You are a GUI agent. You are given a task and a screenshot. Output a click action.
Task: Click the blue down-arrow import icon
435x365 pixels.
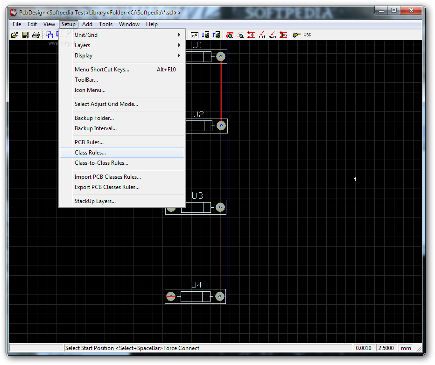(x=205, y=35)
